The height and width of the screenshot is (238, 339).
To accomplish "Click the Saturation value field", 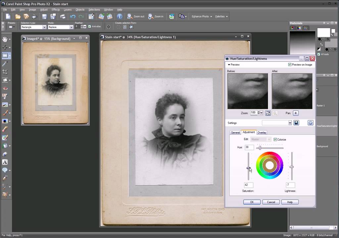I will (x=248, y=185).
